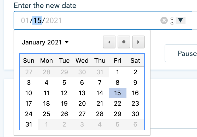The height and width of the screenshot is (137, 197).
Task: Pick January 1 on the calendar
Action: (118, 72)
